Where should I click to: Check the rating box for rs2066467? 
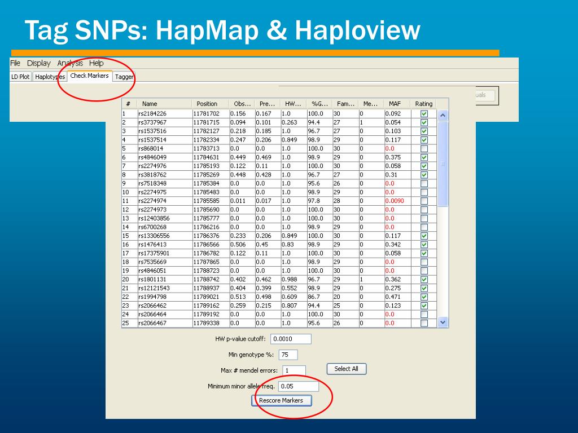[x=424, y=323]
